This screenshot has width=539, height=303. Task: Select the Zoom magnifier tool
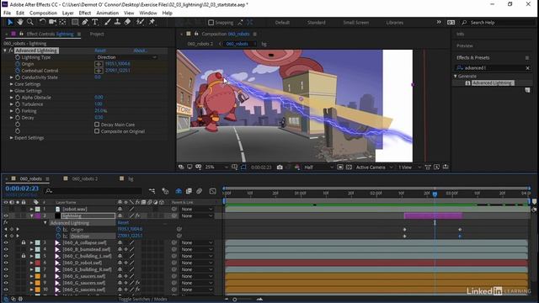[30, 23]
